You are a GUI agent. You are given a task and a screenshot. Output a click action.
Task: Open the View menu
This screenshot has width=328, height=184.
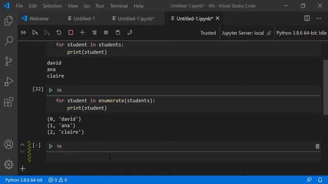click(73, 6)
